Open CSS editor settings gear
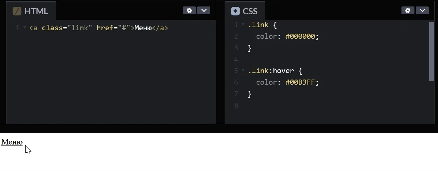The height and width of the screenshot is (171, 438). [408, 11]
